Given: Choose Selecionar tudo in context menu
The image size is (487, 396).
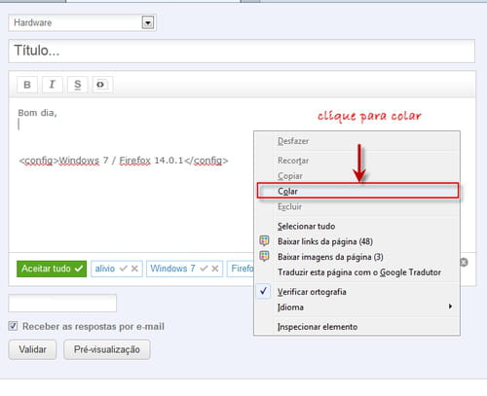Looking at the screenshot, I should 356,227.
